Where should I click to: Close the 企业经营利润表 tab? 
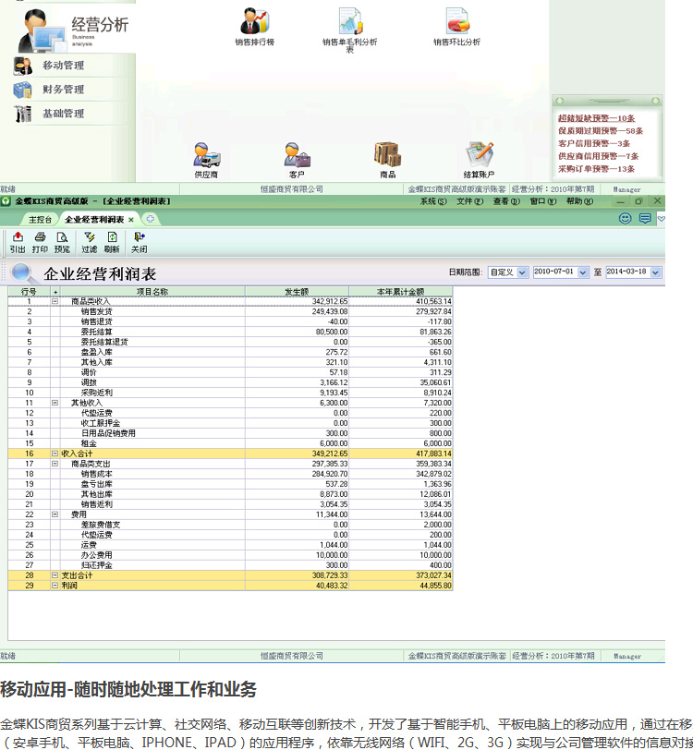[131, 220]
